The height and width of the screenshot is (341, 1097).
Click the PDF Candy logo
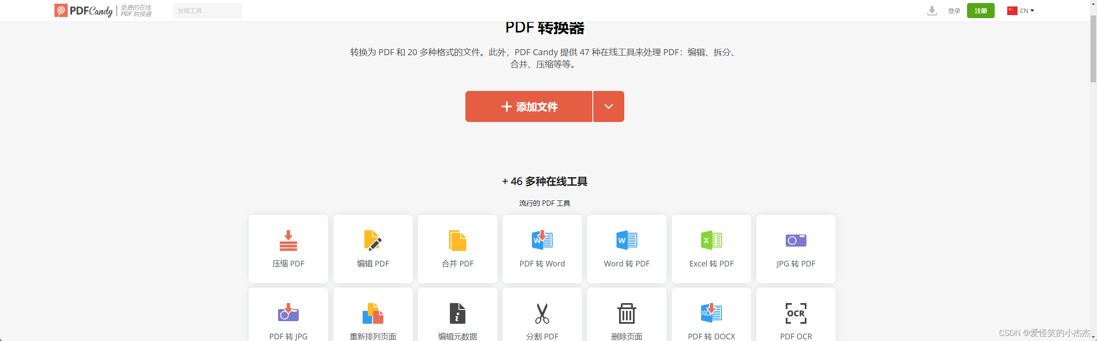pyautogui.click(x=83, y=11)
